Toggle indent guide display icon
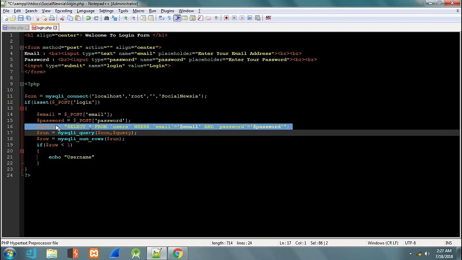The image size is (462, 260). tap(177, 18)
